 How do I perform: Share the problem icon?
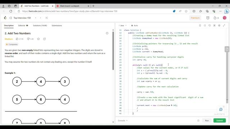(44, 39)
